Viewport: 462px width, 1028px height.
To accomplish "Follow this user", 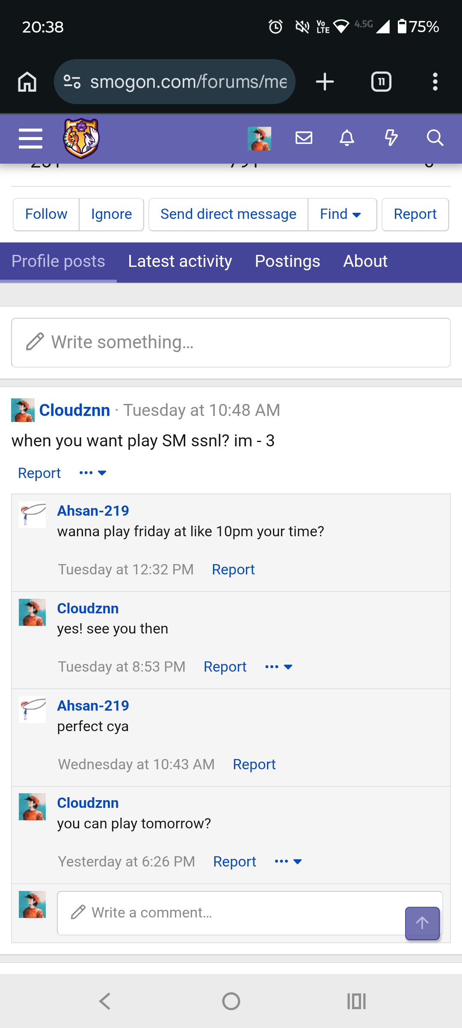I will click(45, 214).
